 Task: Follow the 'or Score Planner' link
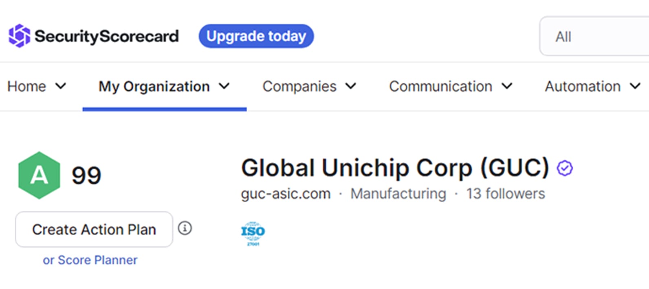[x=90, y=260]
